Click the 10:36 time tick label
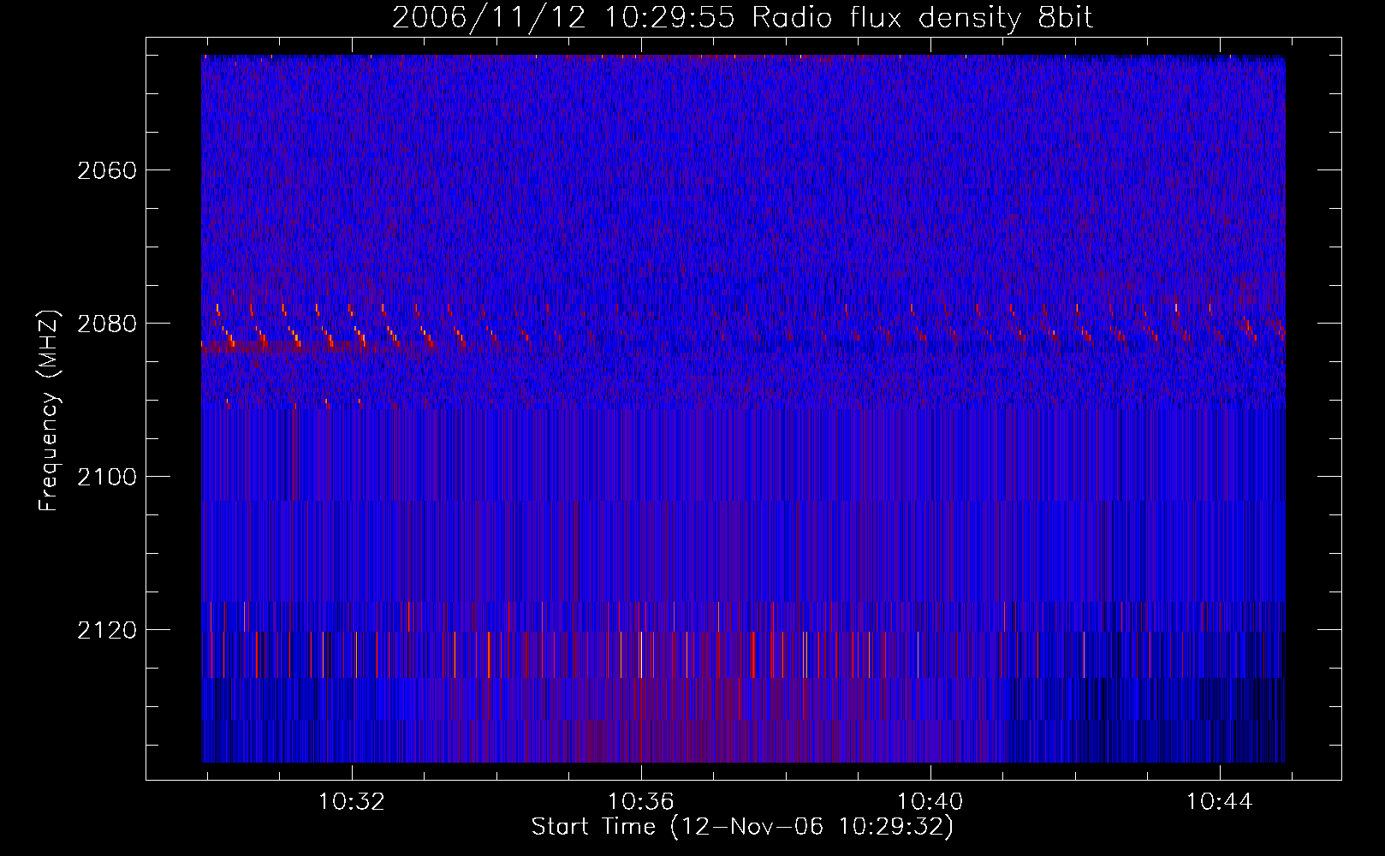Viewport: 1385px width, 856px height. coord(641,802)
